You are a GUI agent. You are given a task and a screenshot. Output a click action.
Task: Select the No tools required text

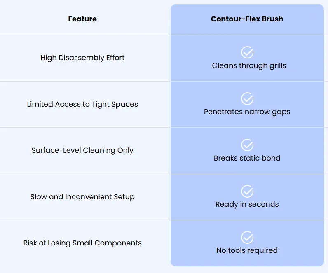pos(247,251)
